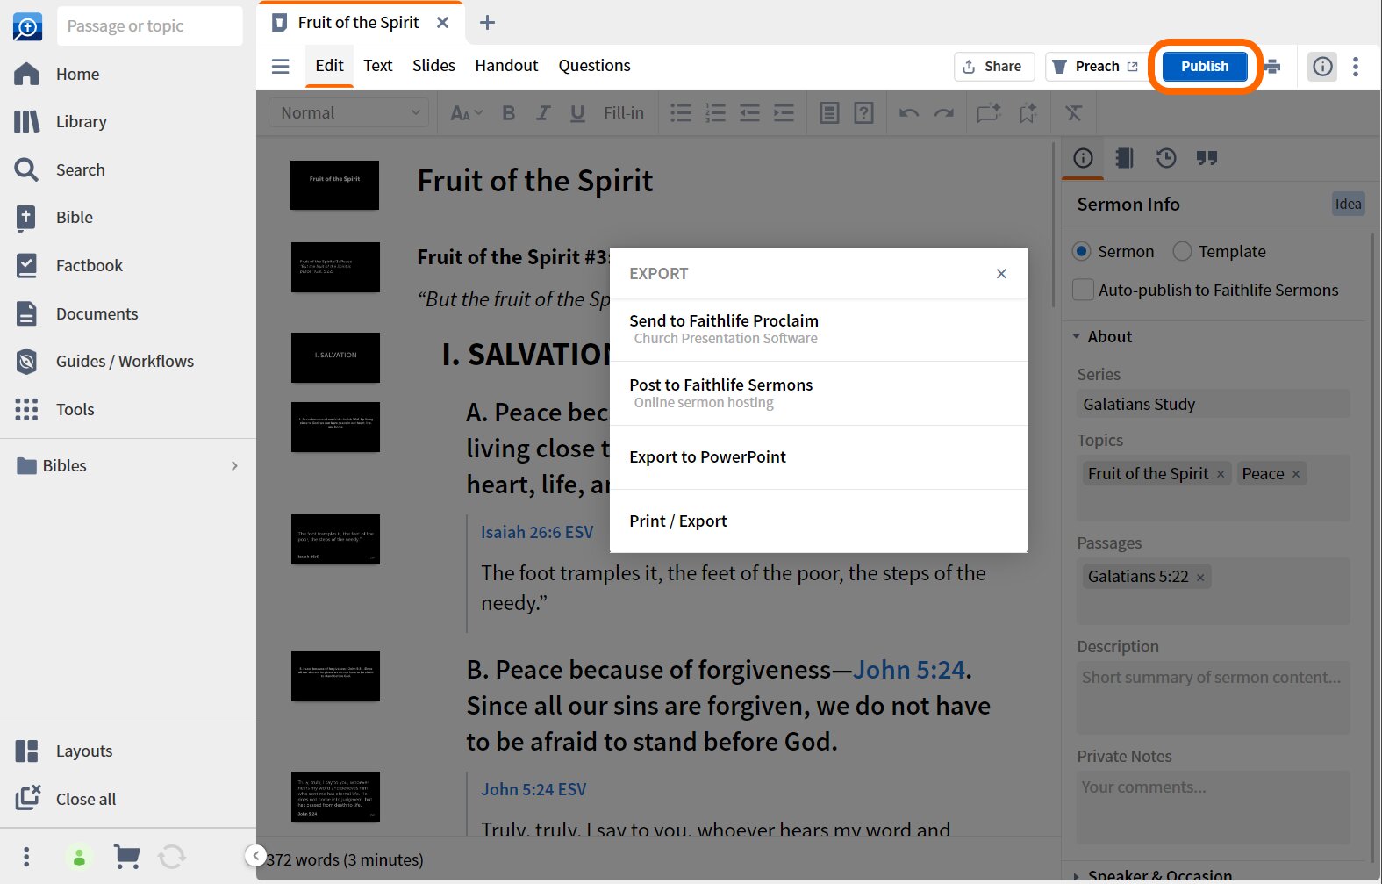The width and height of the screenshot is (1382, 884).
Task: Open the John 5:24 link in heading
Action: pyautogui.click(x=909, y=670)
